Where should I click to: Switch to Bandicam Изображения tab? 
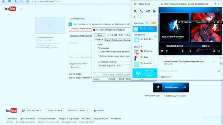(117, 40)
